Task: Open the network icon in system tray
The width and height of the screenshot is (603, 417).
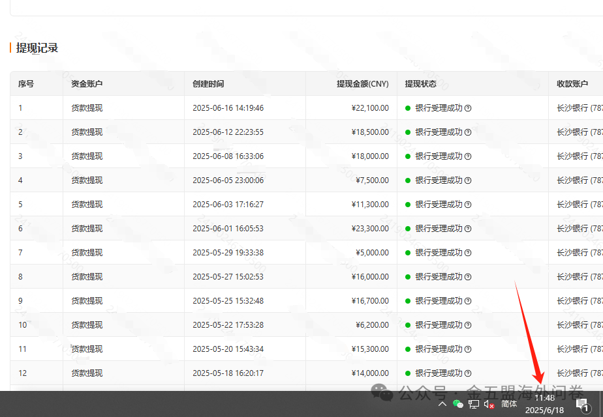Action: click(473, 404)
